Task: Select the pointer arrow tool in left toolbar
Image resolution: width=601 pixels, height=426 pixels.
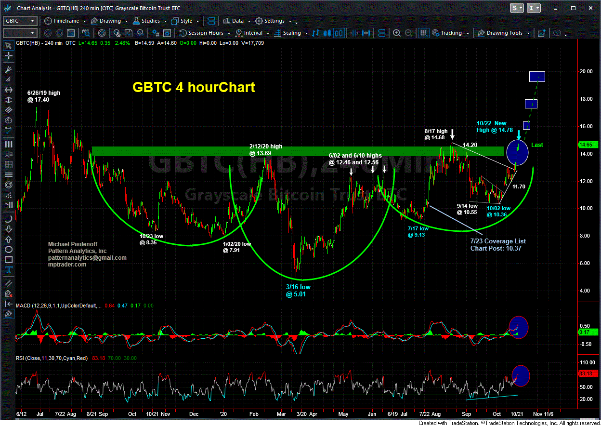Action: click(x=8, y=46)
